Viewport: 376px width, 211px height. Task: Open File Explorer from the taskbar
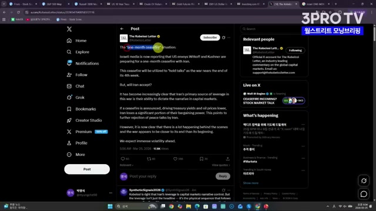click(x=189, y=206)
